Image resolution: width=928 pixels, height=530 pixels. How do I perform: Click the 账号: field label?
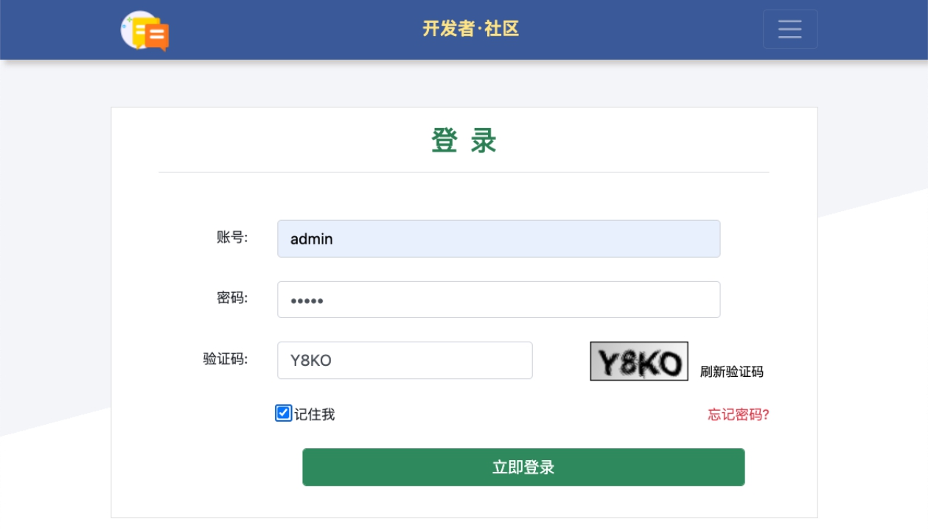[x=232, y=237]
